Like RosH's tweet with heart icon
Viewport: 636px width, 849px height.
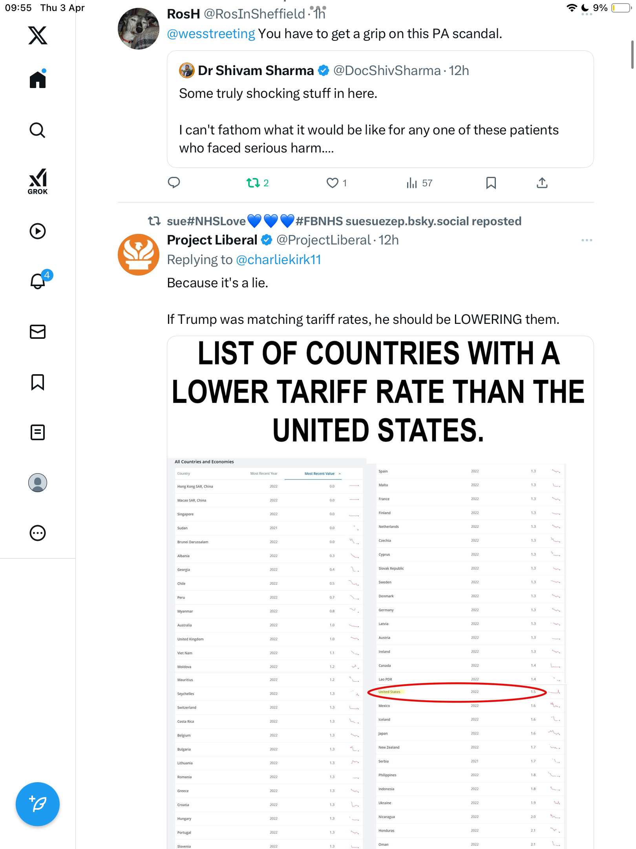(x=336, y=183)
